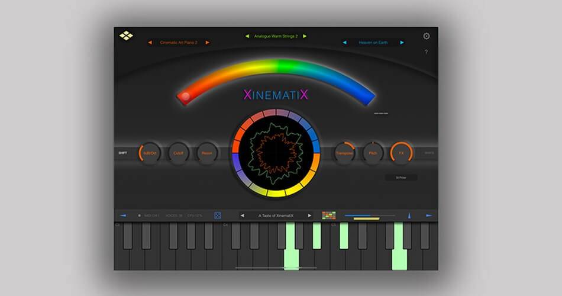Shift keyboard left with blue arrow

tap(123, 215)
